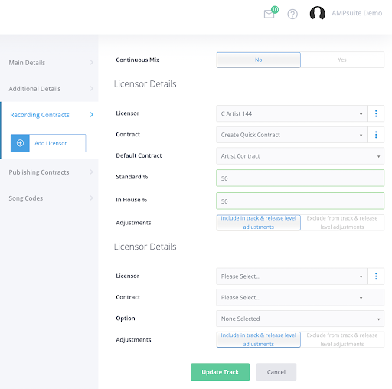
Task: Click the help question mark icon
Action: point(292,14)
